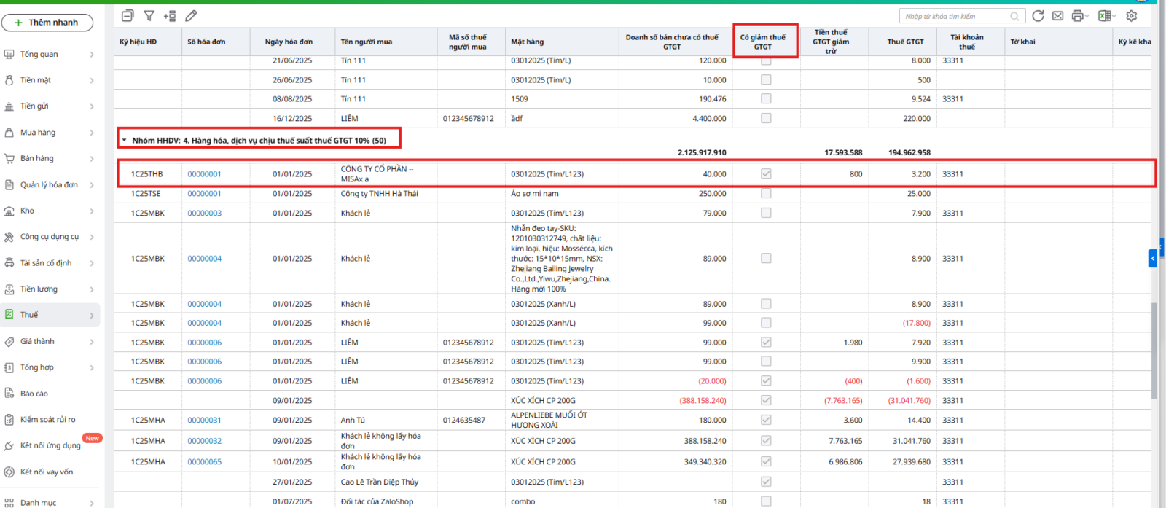Click the pencil edit icon in toolbar
This screenshot has width=1166, height=508.
click(x=191, y=15)
